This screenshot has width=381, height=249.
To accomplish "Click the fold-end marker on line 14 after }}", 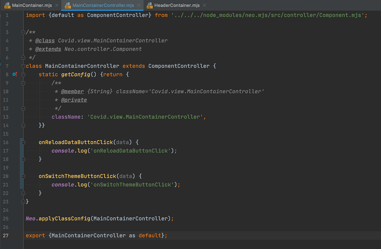I will tap(23, 125).
